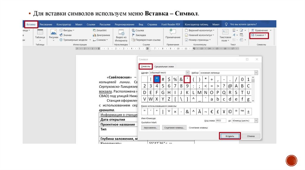Open the Символ symbol dropdown
Viewport: 305px width, 170px height.
pos(259,35)
